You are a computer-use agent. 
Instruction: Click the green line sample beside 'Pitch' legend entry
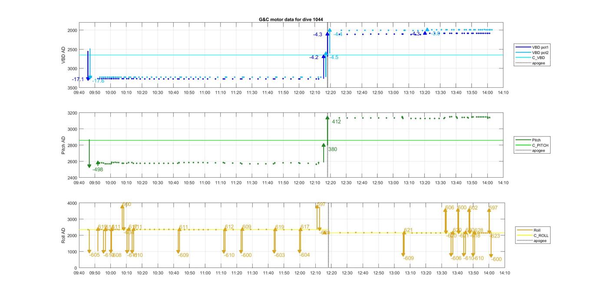(523, 140)
